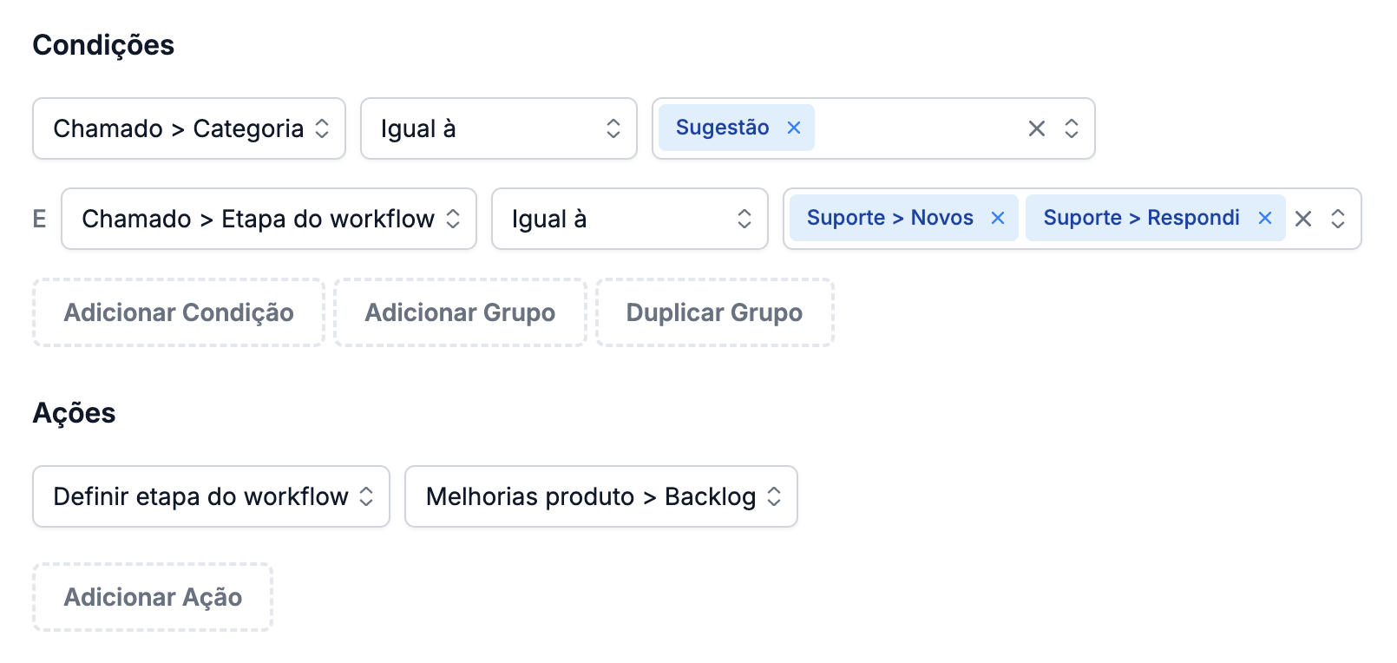Click empty area of category values field

click(915, 128)
